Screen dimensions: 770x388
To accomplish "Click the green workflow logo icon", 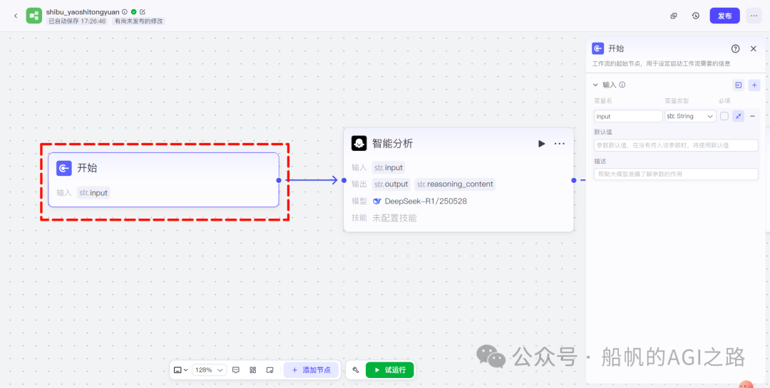I will pos(34,16).
